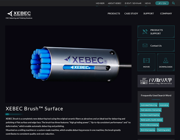180x140 pixels.
Task: Go to ABOUT XEBEC page
Action: tap(115, 3)
